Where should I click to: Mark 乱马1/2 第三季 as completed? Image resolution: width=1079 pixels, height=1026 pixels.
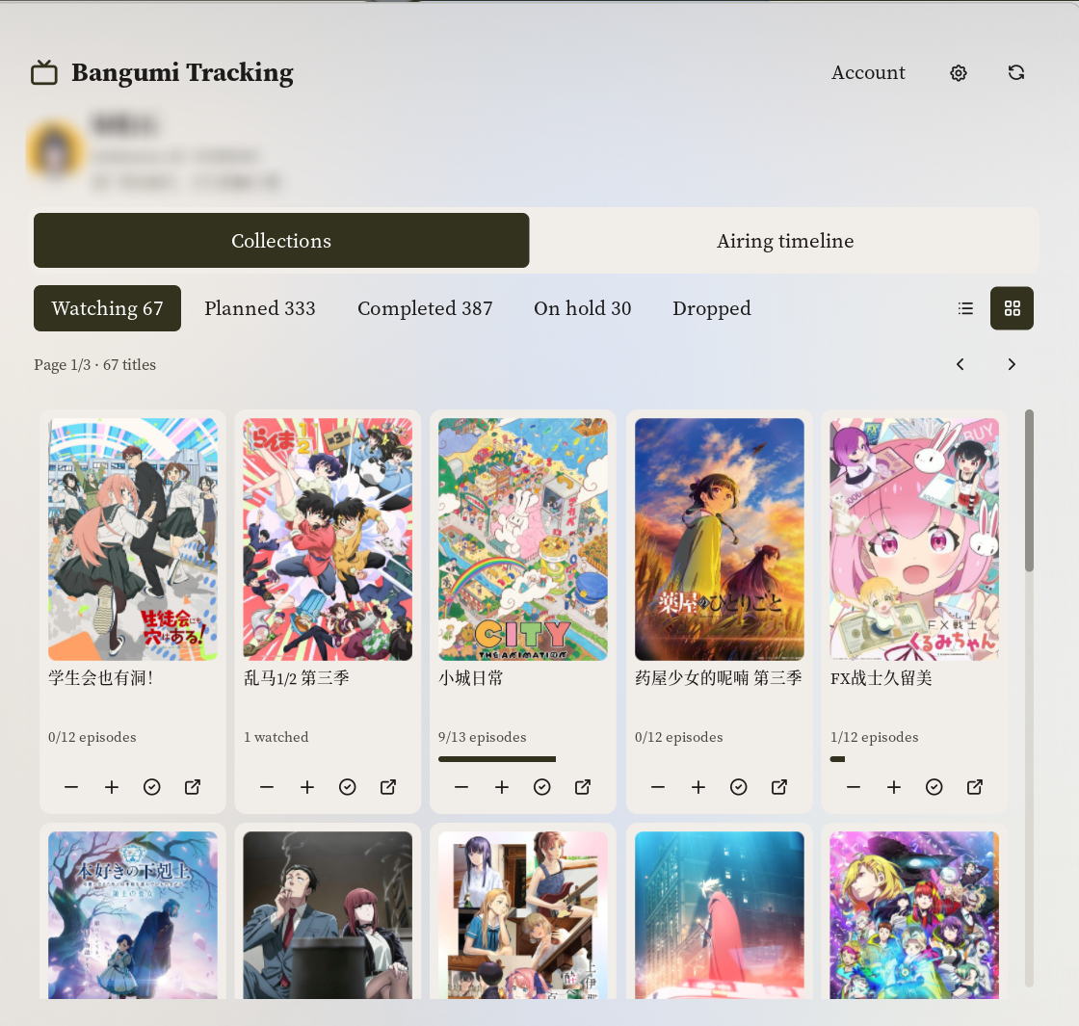click(x=348, y=786)
